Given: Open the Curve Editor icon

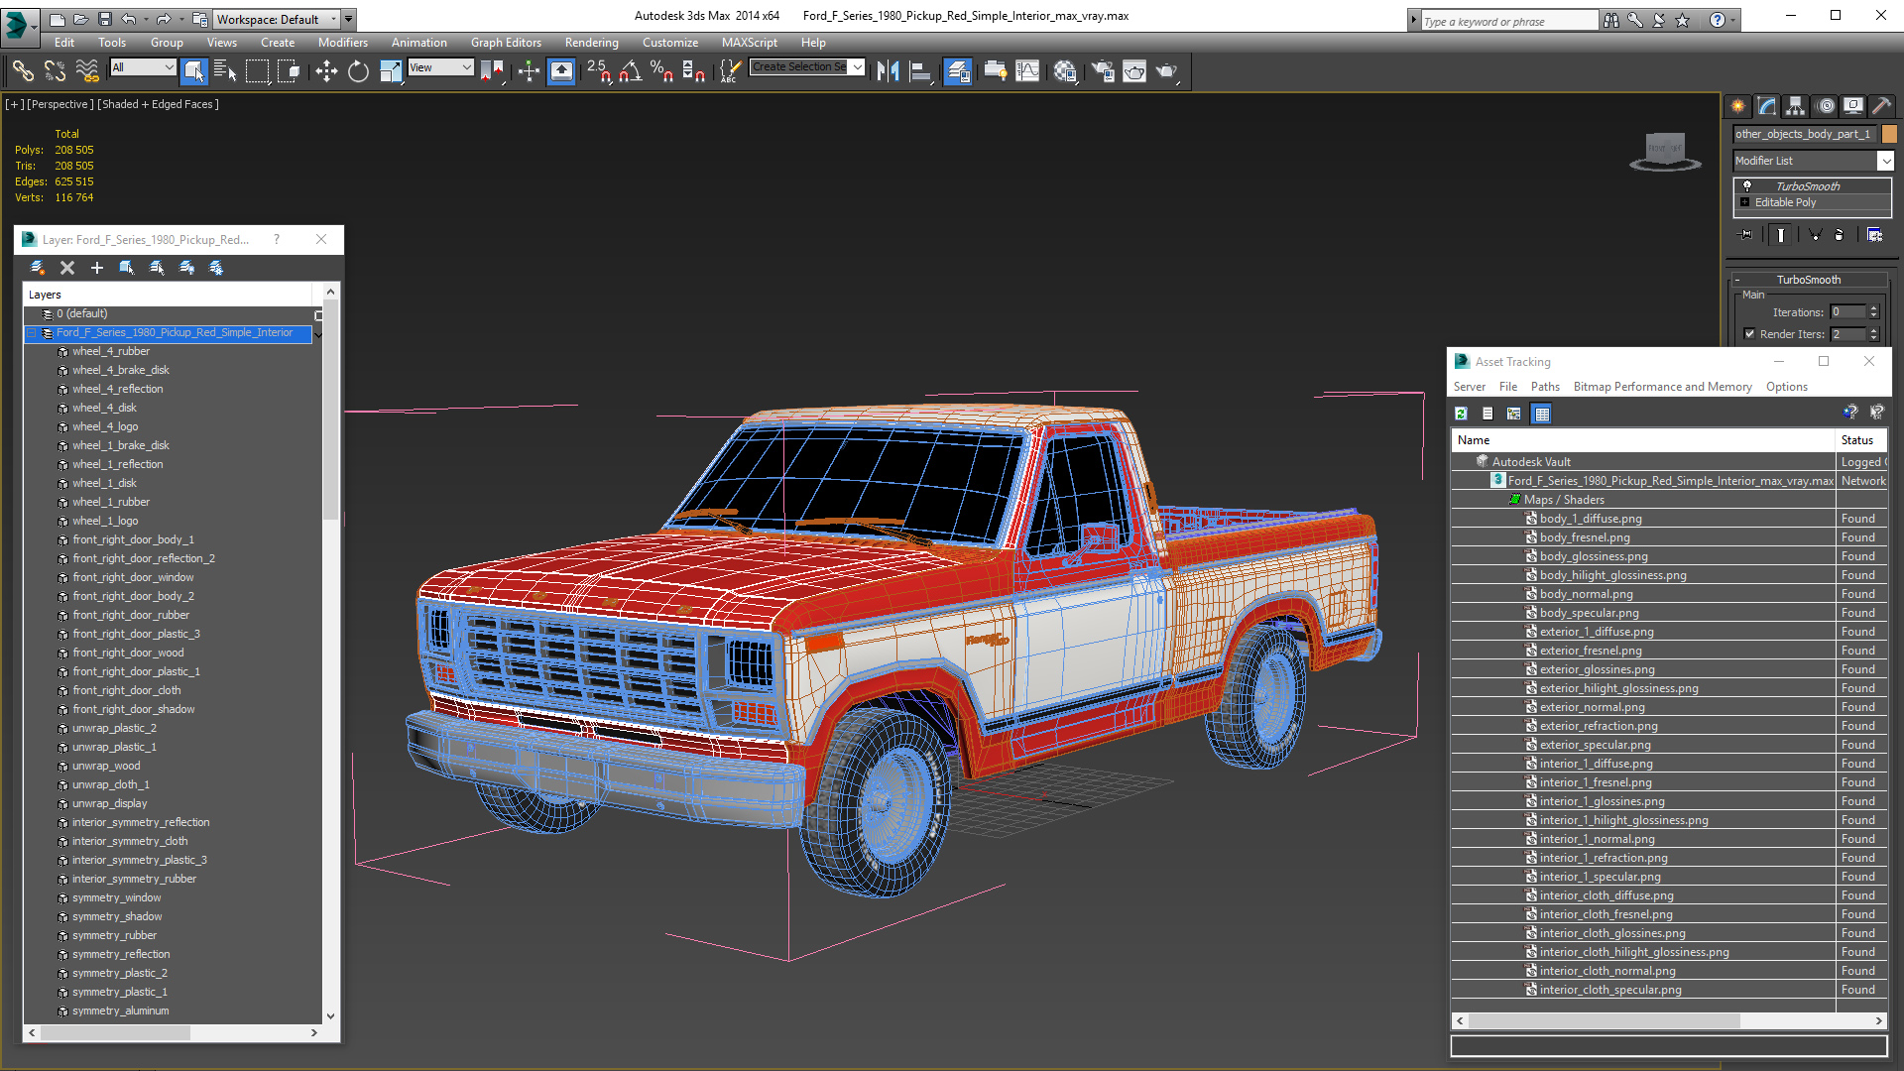Looking at the screenshot, I should 1028,70.
